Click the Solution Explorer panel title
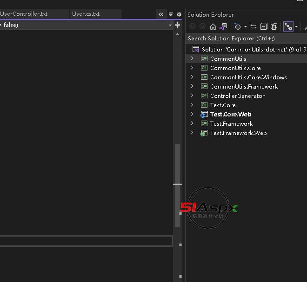 pos(211,15)
